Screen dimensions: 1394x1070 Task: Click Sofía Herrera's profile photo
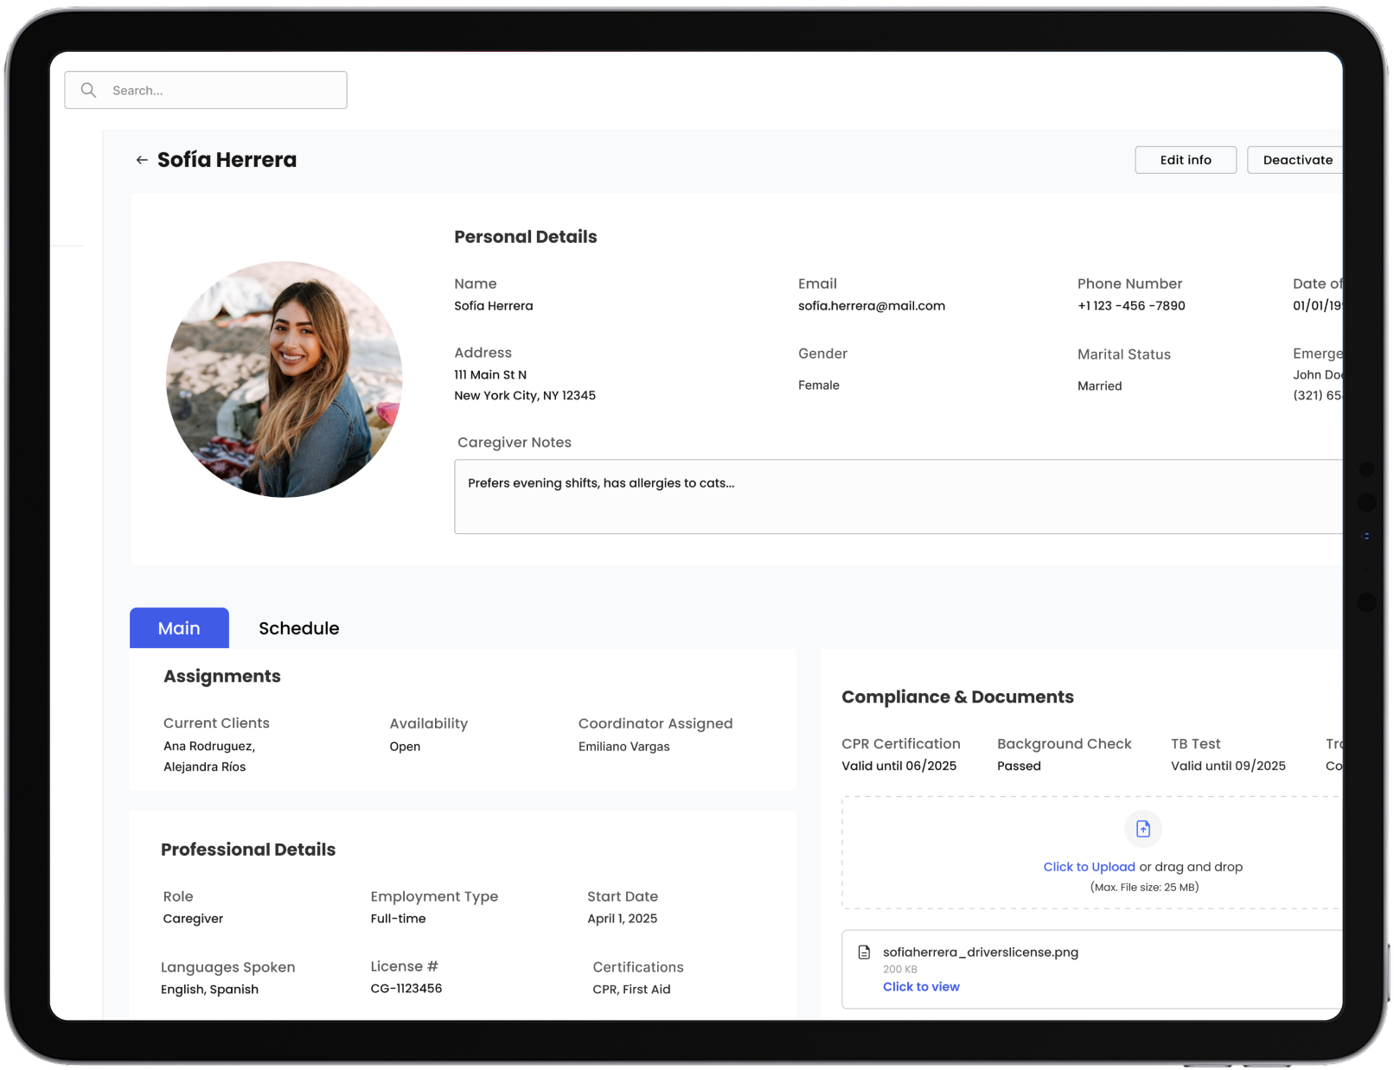click(x=284, y=379)
